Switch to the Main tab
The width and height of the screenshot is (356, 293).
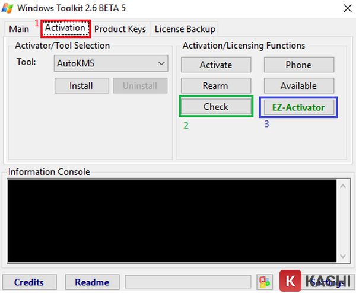[x=19, y=29]
